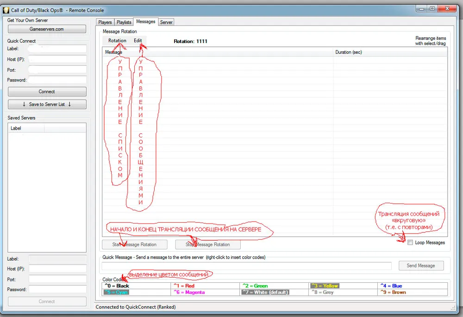Open the Edit menu
This screenshot has height=317, width=463.
138,41
